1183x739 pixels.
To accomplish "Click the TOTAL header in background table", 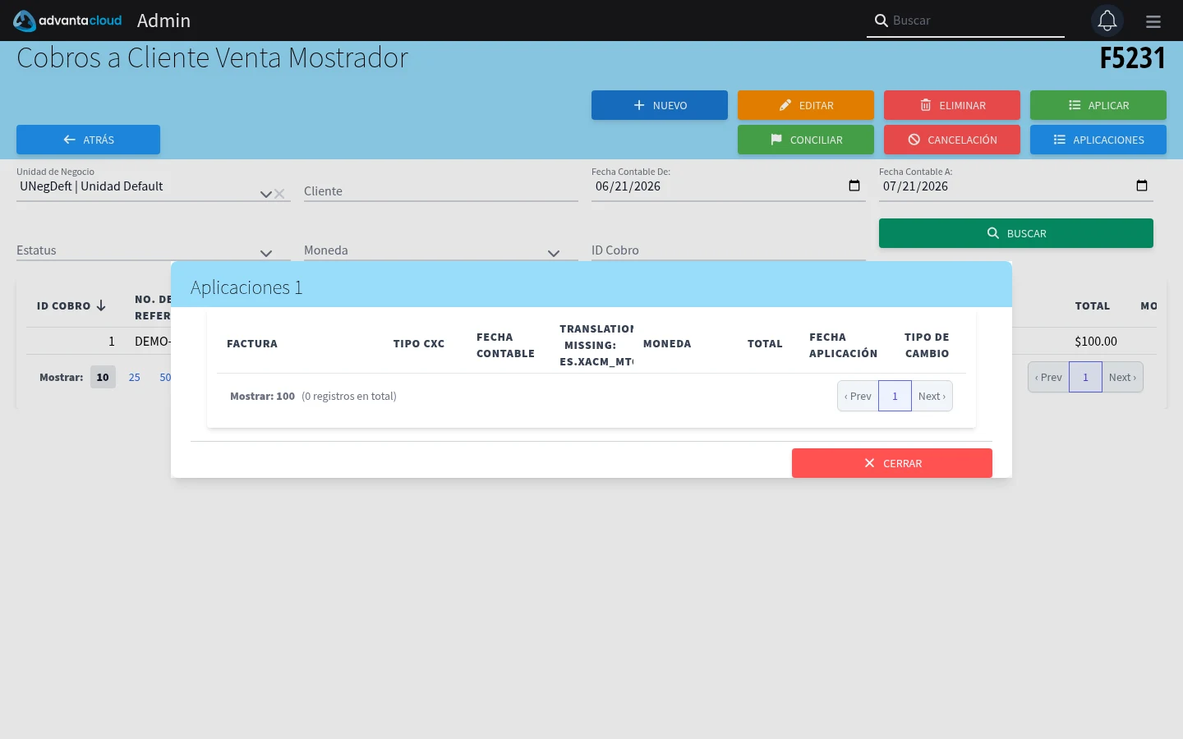I will [1092, 305].
